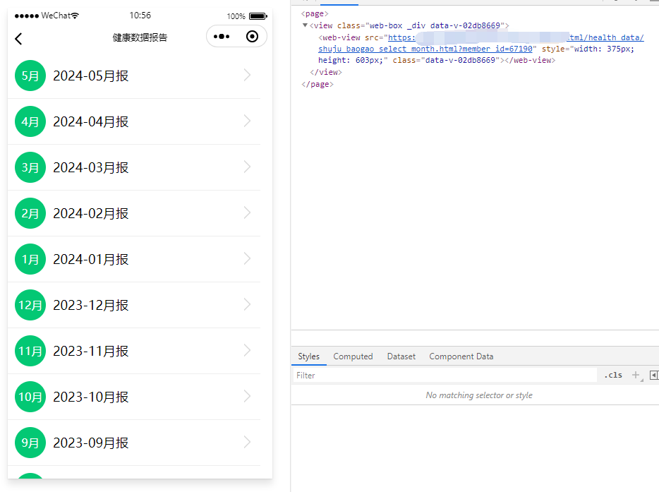Click the simulator battery indicator
This screenshot has height=492, width=659.
point(258,16)
